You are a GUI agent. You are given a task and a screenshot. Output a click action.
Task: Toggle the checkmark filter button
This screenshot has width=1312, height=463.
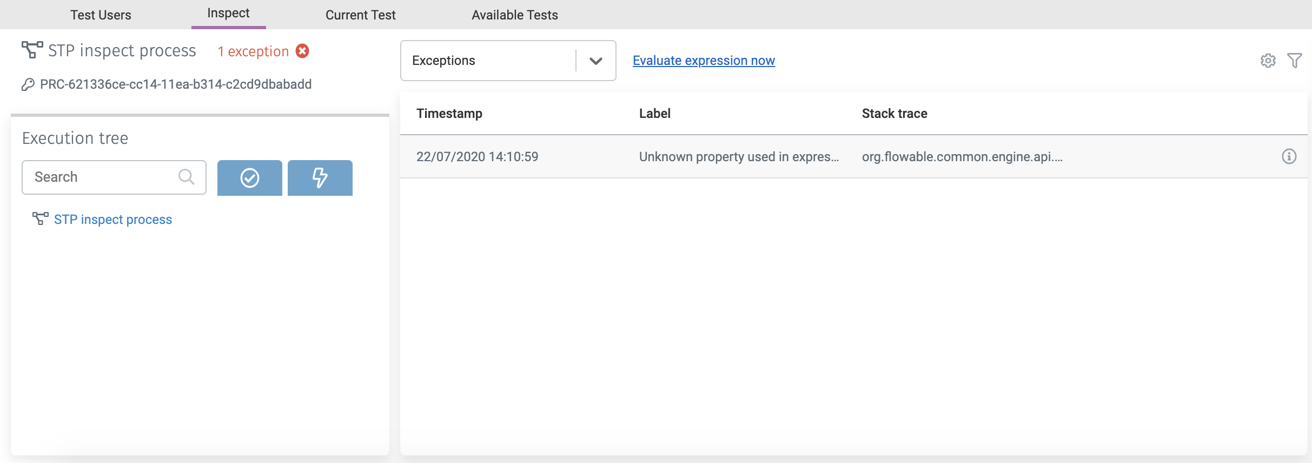(249, 178)
